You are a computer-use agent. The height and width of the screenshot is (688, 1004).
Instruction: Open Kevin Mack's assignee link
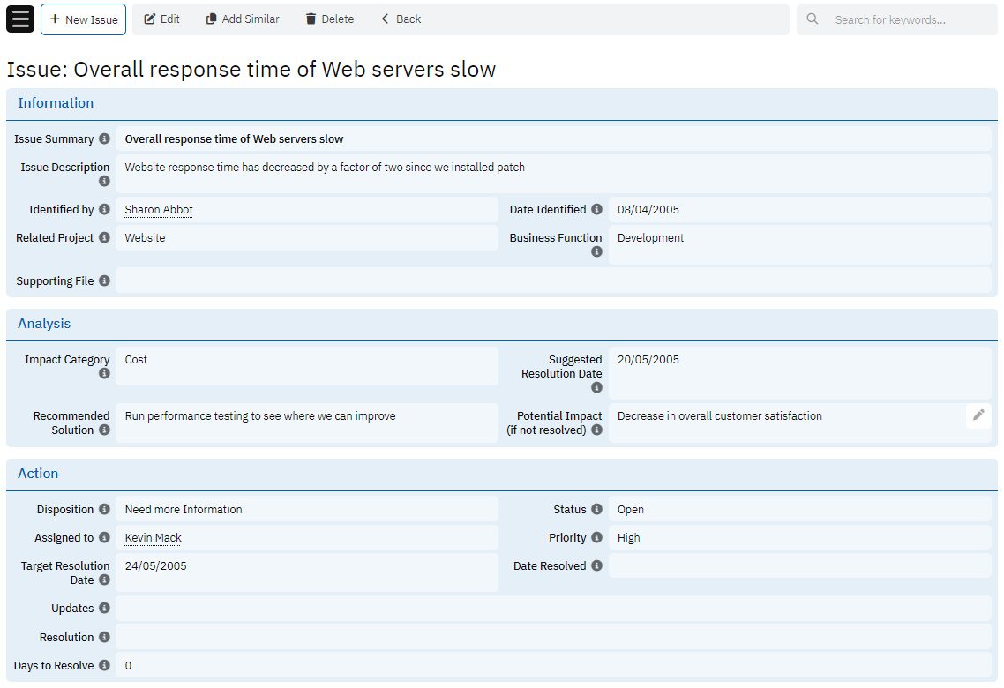(x=154, y=538)
